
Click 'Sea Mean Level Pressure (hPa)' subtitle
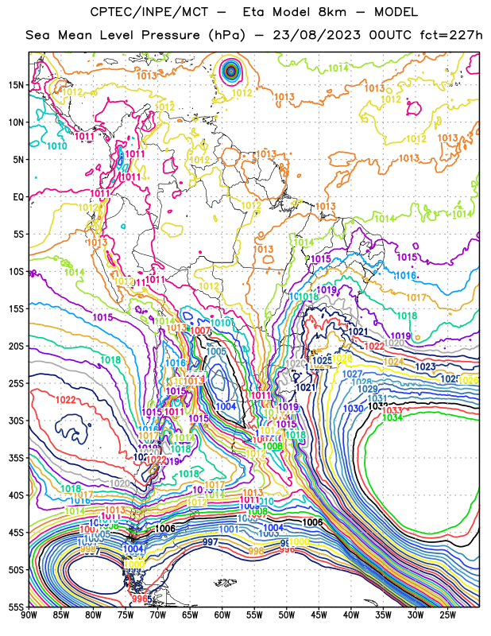point(136,35)
